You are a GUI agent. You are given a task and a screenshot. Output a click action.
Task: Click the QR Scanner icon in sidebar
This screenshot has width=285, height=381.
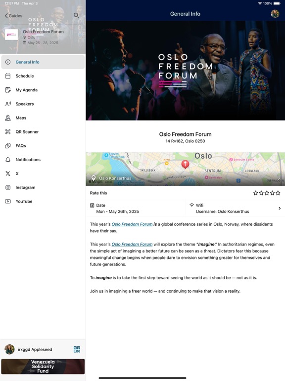pos(8,131)
